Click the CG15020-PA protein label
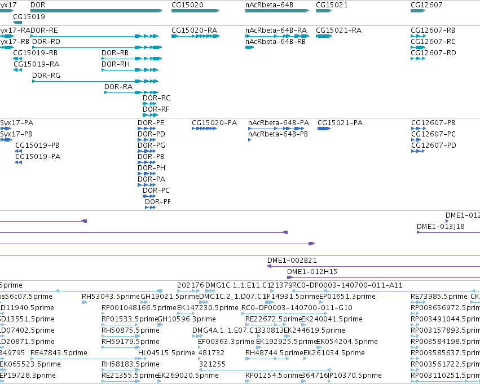 (x=214, y=123)
